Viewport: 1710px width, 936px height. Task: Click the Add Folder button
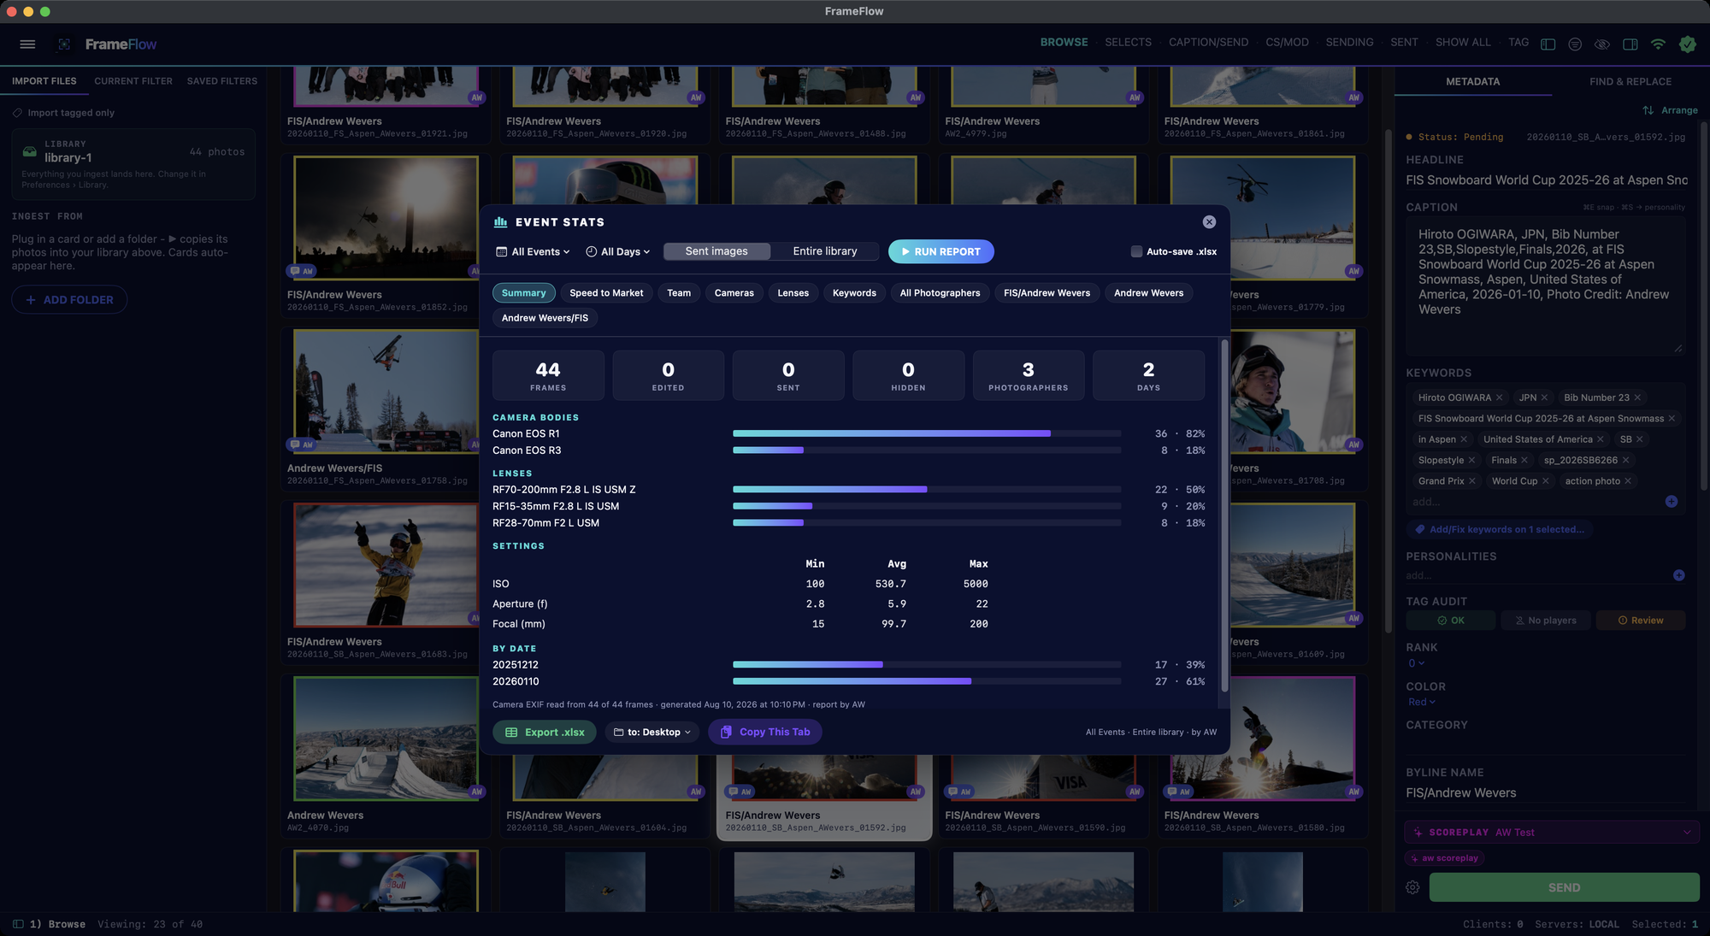tap(69, 300)
